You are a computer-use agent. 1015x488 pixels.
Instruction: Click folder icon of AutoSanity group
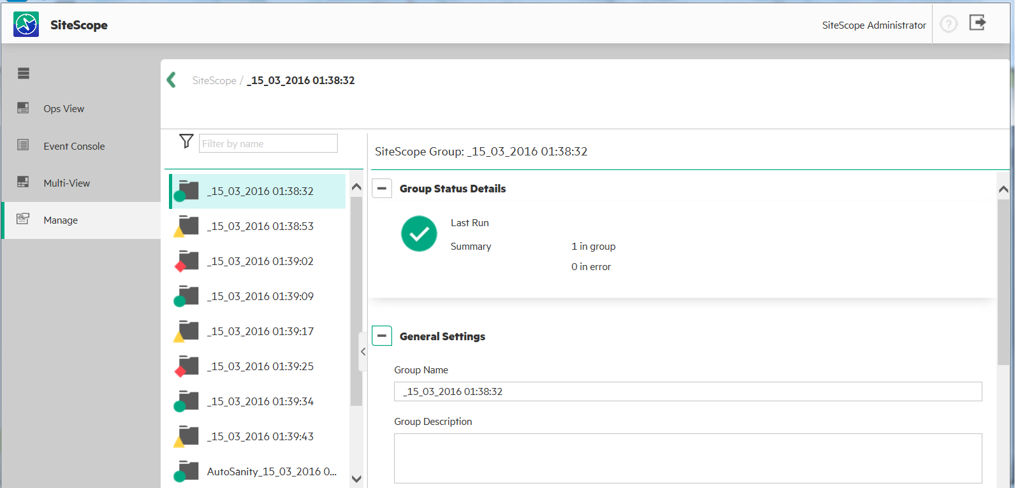click(187, 471)
